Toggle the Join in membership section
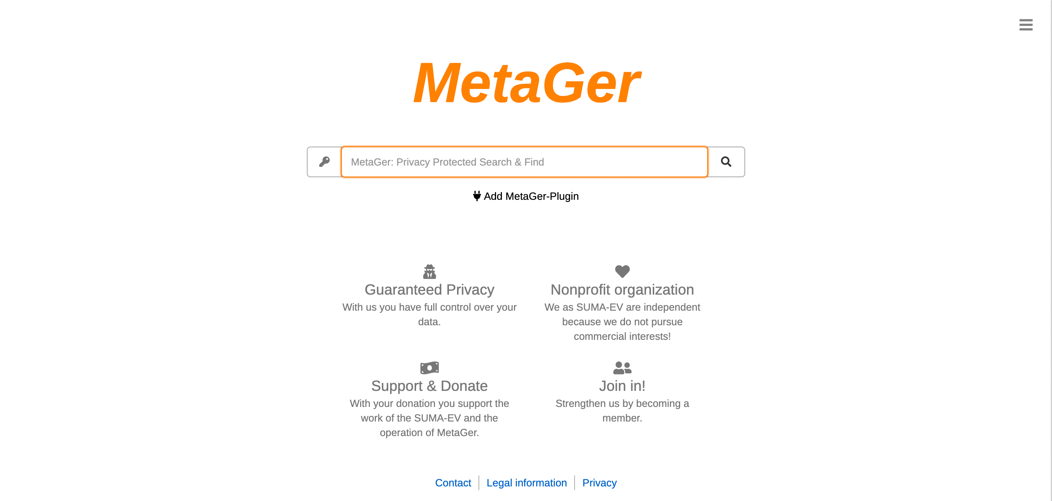Image resolution: width=1052 pixels, height=501 pixels. [x=622, y=386]
